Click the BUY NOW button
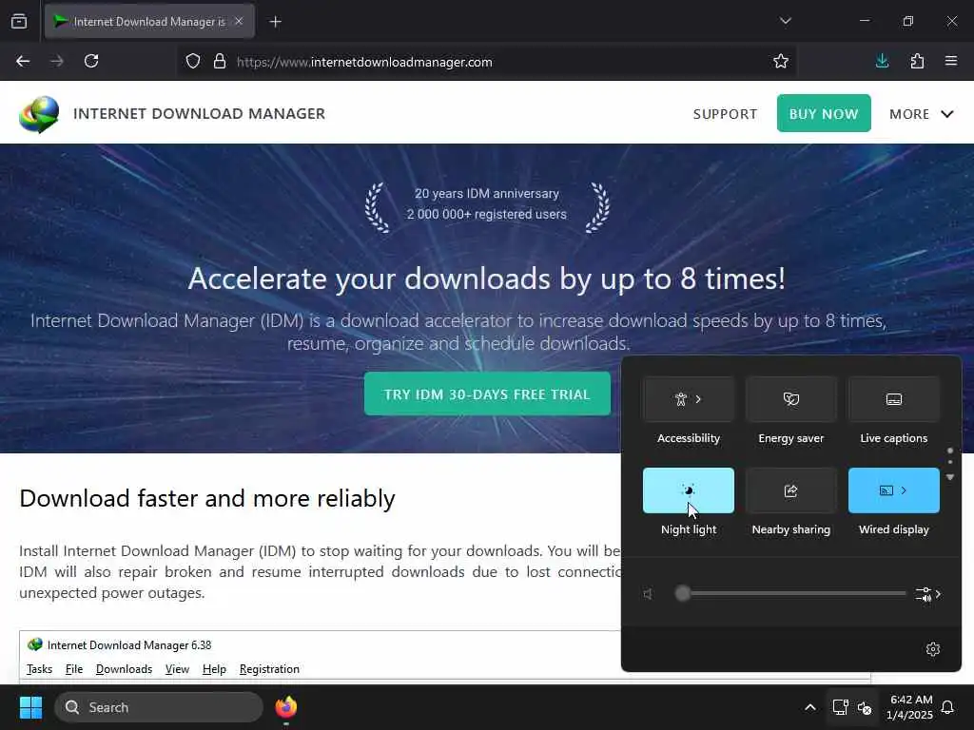This screenshot has height=730, width=974. [x=824, y=113]
